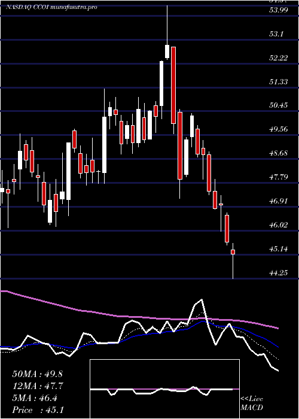This screenshot has height=419, width=299.
Task: Select the 52.22 price axis label
Action: tap(279, 57)
